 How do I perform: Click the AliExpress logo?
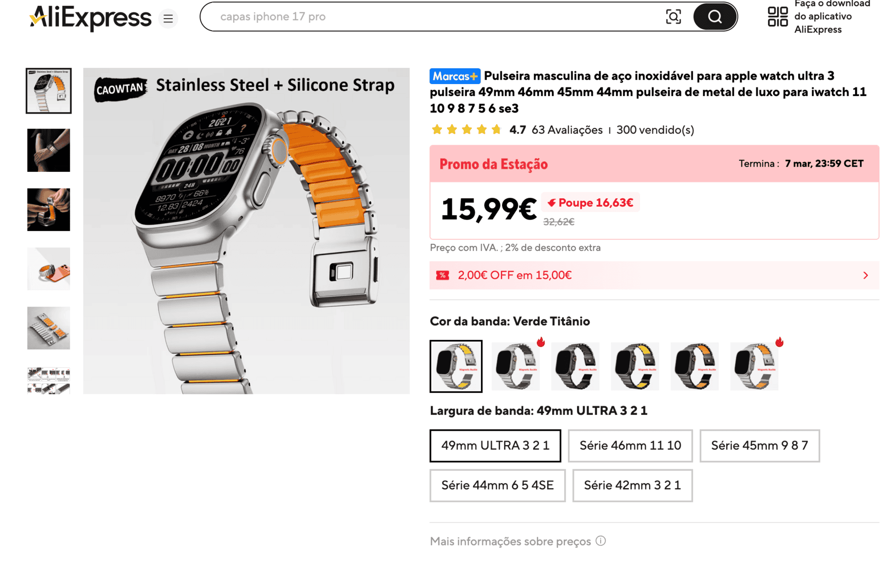90,17
